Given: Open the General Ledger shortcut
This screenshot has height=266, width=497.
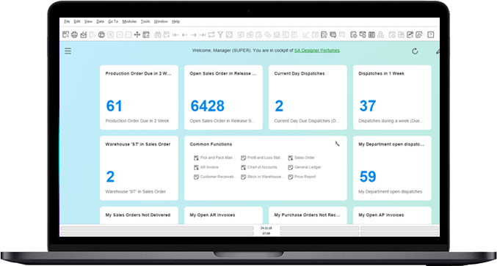Looking at the screenshot, I should point(305,167).
